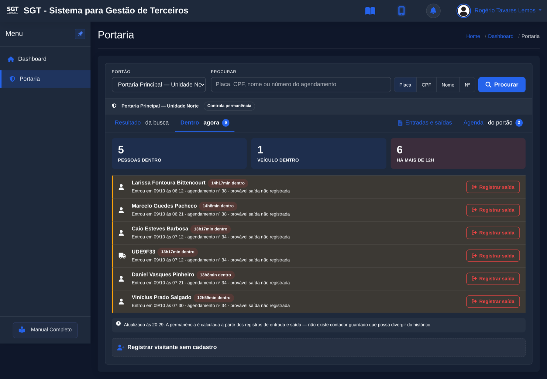The image size is (547, 379).
Task: Click the mobile phone icon in header
Action: click(x=401, y=11)
